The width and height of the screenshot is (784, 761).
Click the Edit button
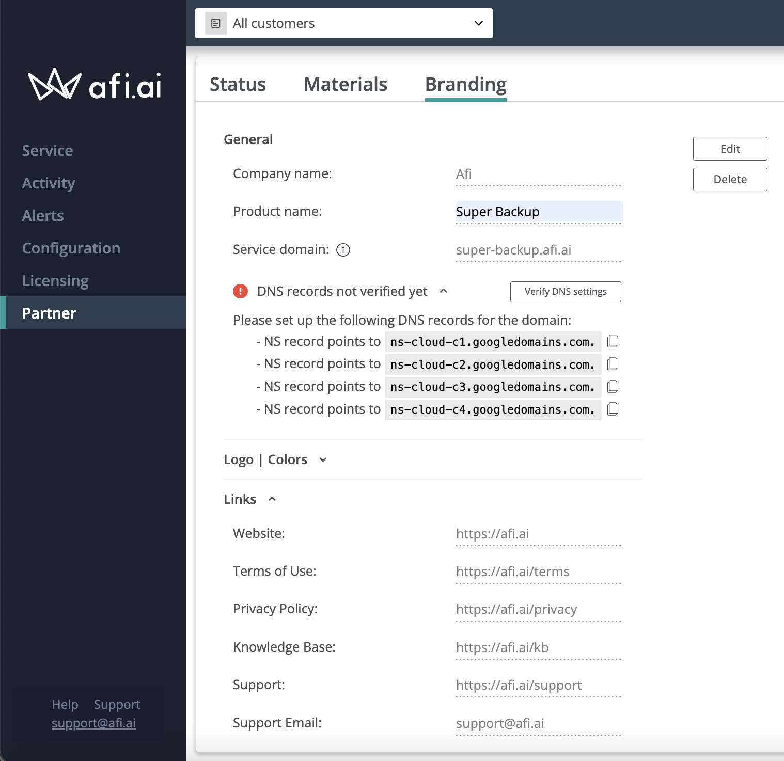click(x=730, y=149)
